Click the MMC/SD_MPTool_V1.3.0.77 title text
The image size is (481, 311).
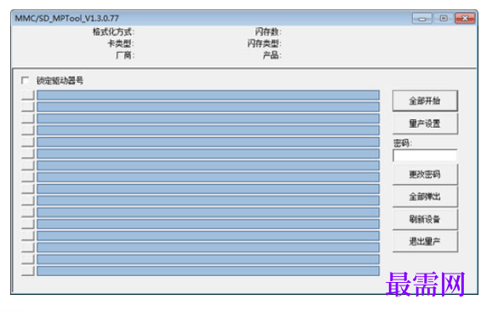pyautogui.click(x=66, y=18)
